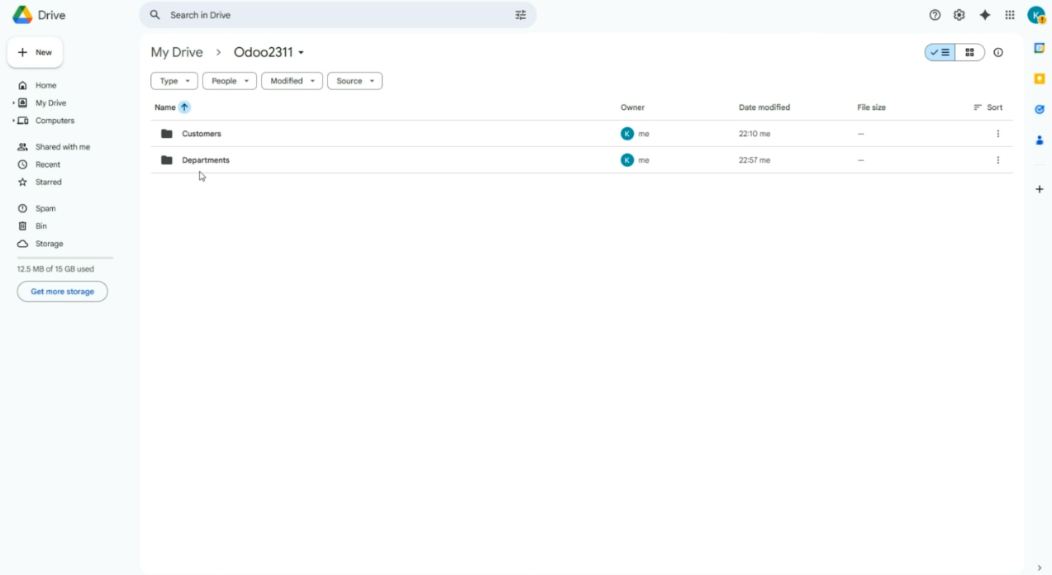This screenshot has height=575, width=1052.
Task: Open the Modified filter dropdown
Action: 292,81
